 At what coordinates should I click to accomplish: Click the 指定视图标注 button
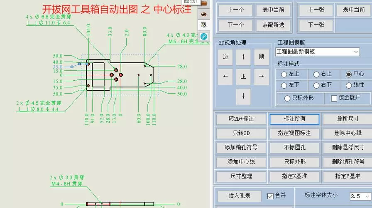pyautogui.click(x=294, y=134)
